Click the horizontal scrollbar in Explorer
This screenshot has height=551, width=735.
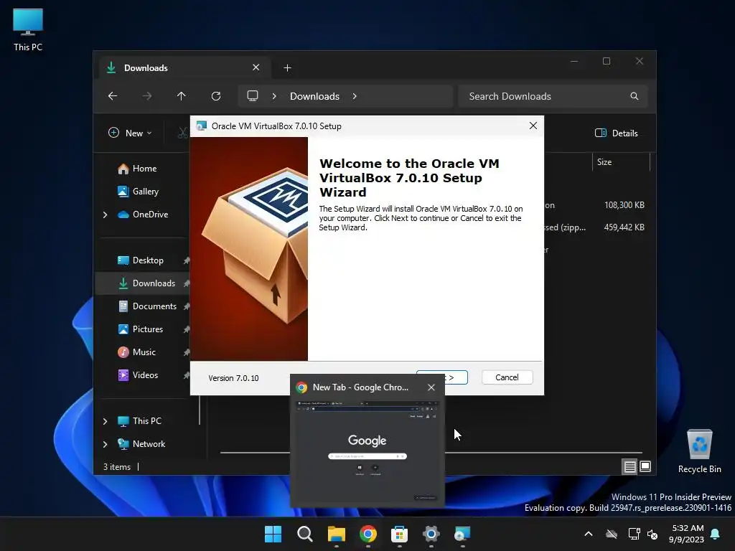pos(543,453)
